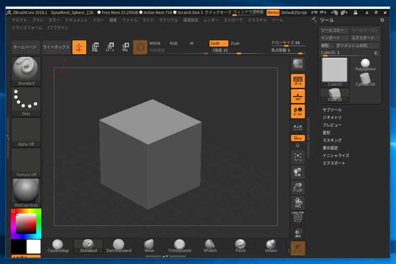Viewport: 396px width, 264px height.
Task: Click エクスポート button in tool panel top
Action: [365, 38]
